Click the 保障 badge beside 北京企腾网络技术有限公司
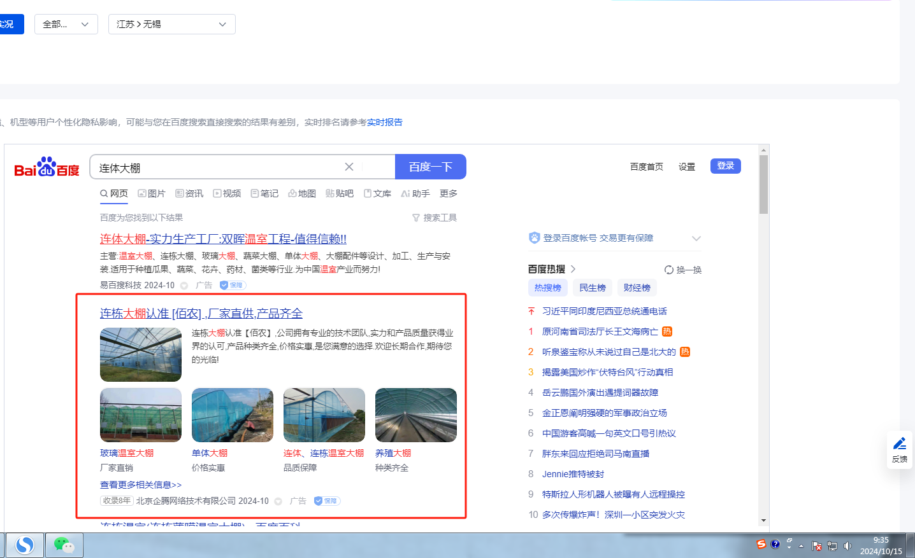Screen dimensions: 915x558 click(327, 501)
